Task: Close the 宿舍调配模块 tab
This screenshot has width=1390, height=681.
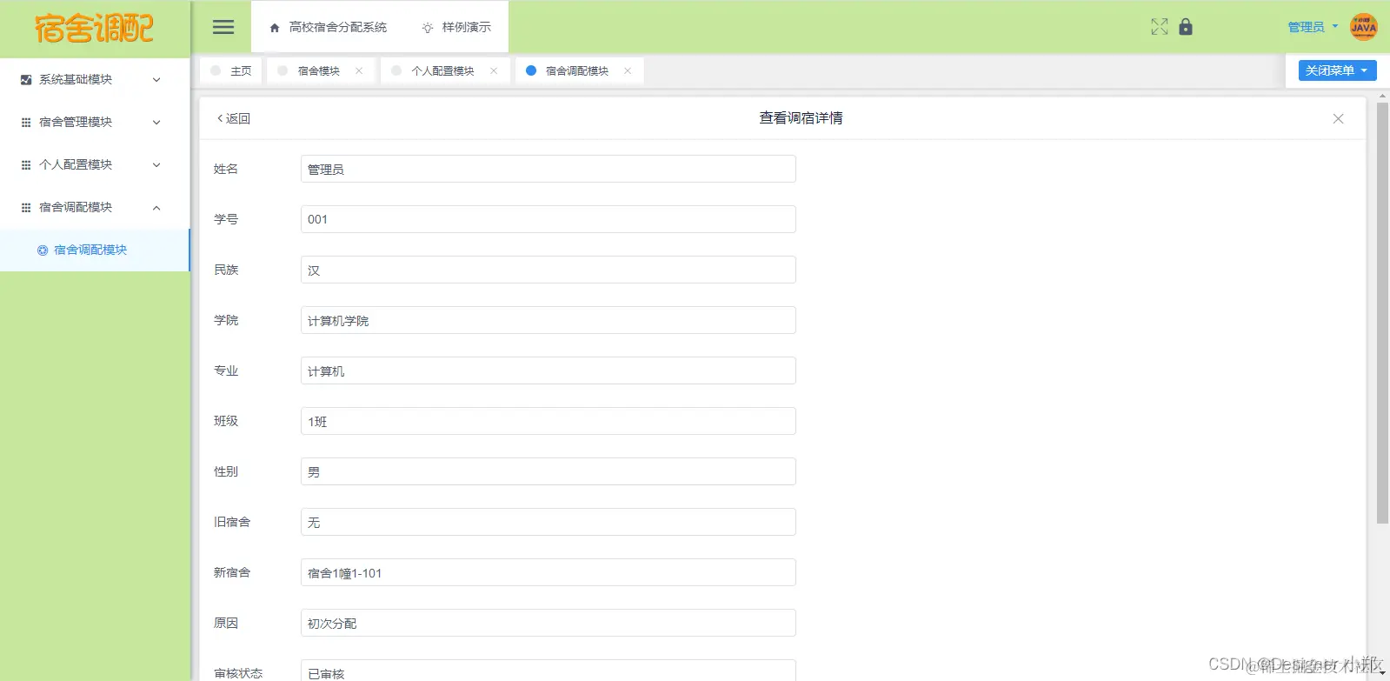Action: [628, 70]
